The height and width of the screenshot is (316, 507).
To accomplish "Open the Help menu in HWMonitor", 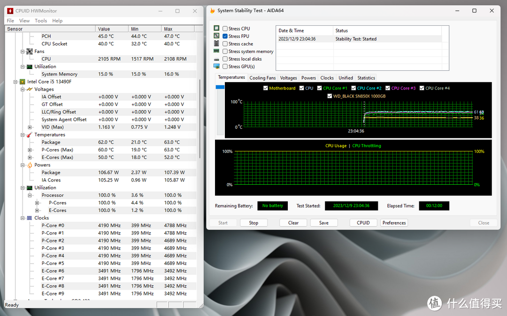I will point(57,21).
